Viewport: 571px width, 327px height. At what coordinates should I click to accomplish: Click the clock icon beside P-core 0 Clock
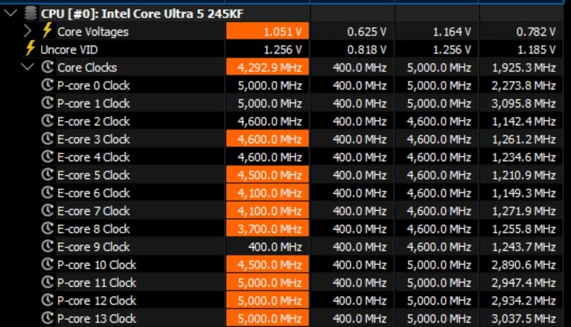tap(48, 85)
